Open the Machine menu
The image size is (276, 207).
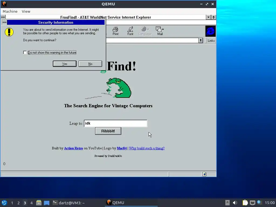(10, 11)
